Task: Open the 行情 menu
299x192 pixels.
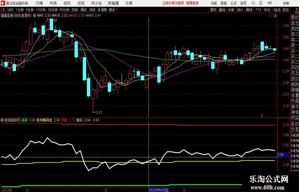Action: tap(39, 3)
